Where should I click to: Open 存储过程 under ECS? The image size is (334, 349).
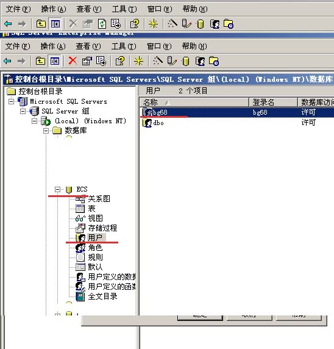102,228
